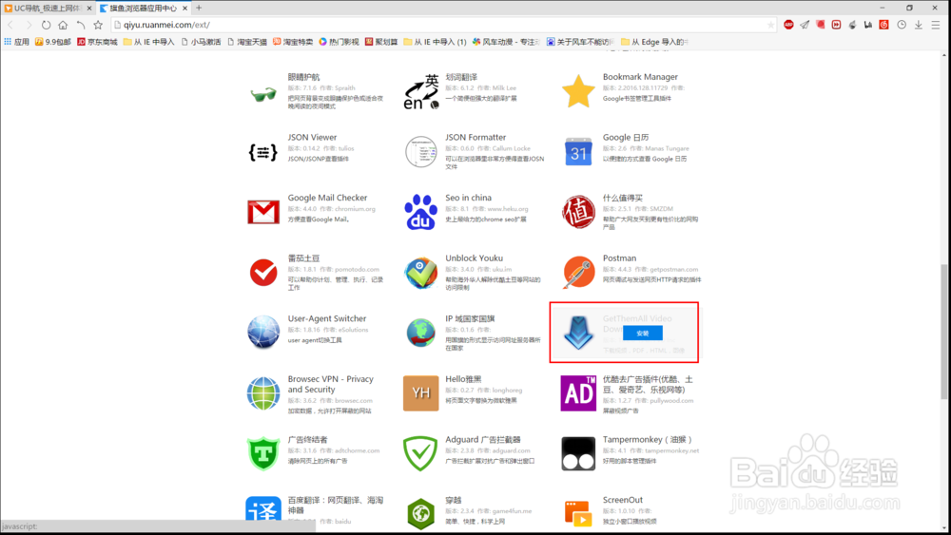
Task: Expand the 从 Edge 导入 bookmark folder
Action: [x=655, y=42]
